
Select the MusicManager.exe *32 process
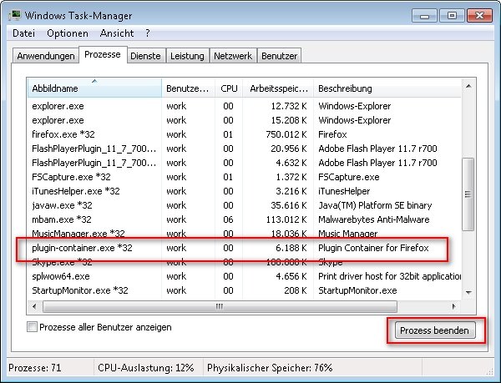(x=245, y=234)
